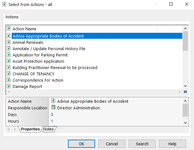Select the Properties tab
Image resolution: width=194 pixels, height=150 pixels.
[30, 129]
